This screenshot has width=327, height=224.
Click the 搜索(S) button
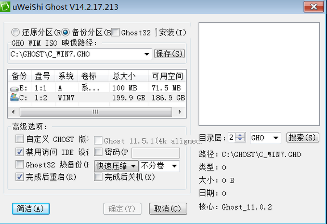pos(303,138)
